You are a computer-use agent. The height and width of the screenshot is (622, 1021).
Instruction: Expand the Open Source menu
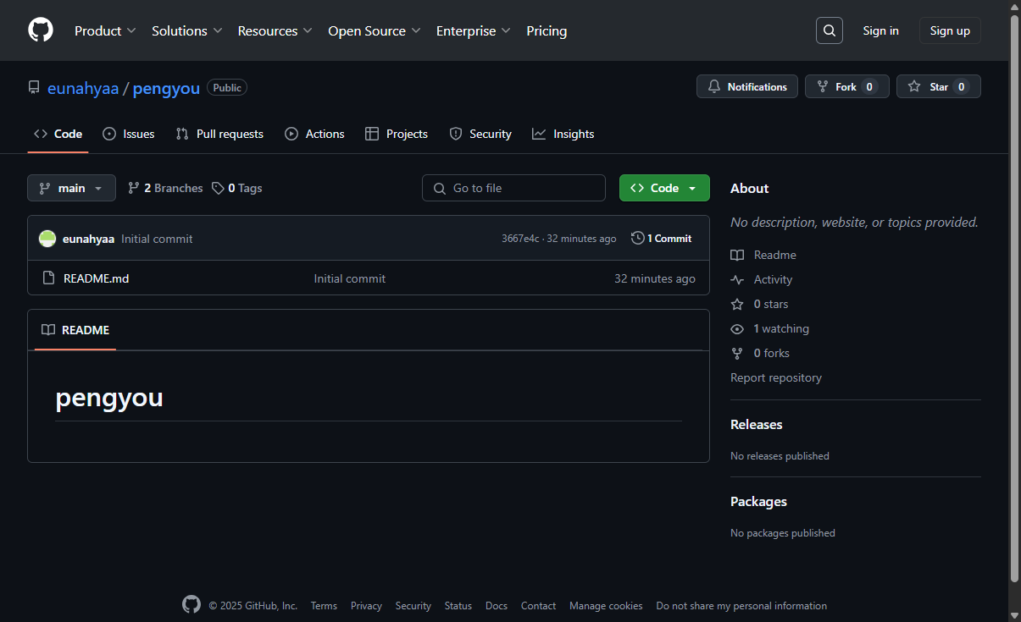[x=375, y=30]
